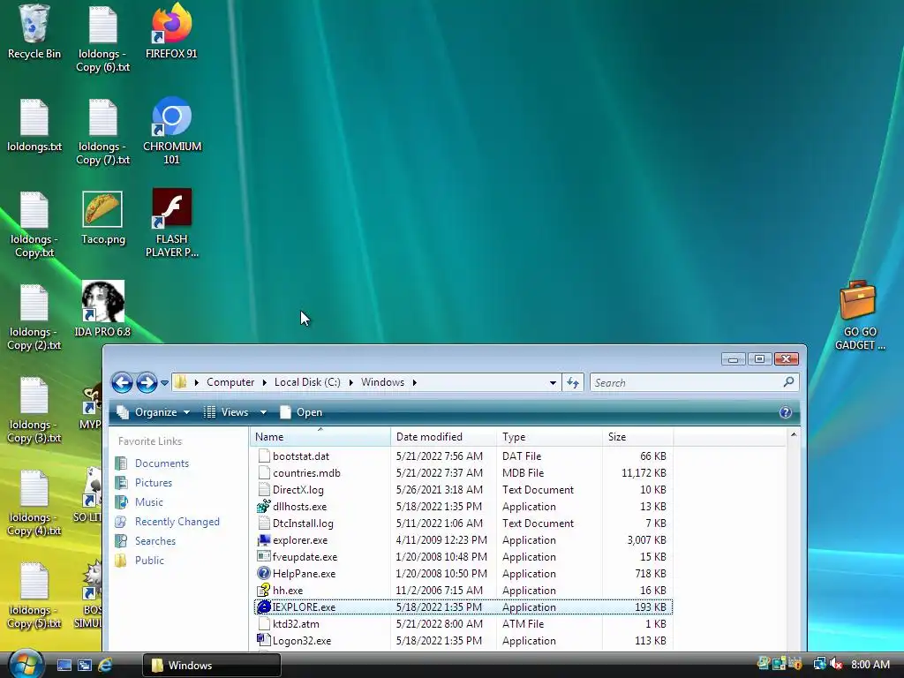
Task: Open Explorer help question mark icon
Action: click(785, 412)
